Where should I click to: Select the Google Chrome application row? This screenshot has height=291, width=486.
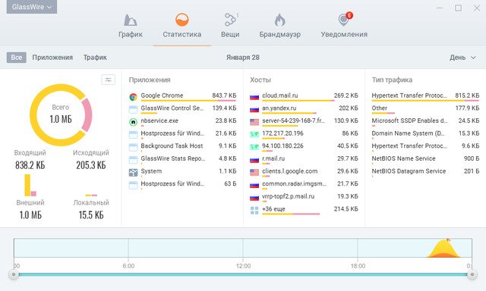click(182, 96)
